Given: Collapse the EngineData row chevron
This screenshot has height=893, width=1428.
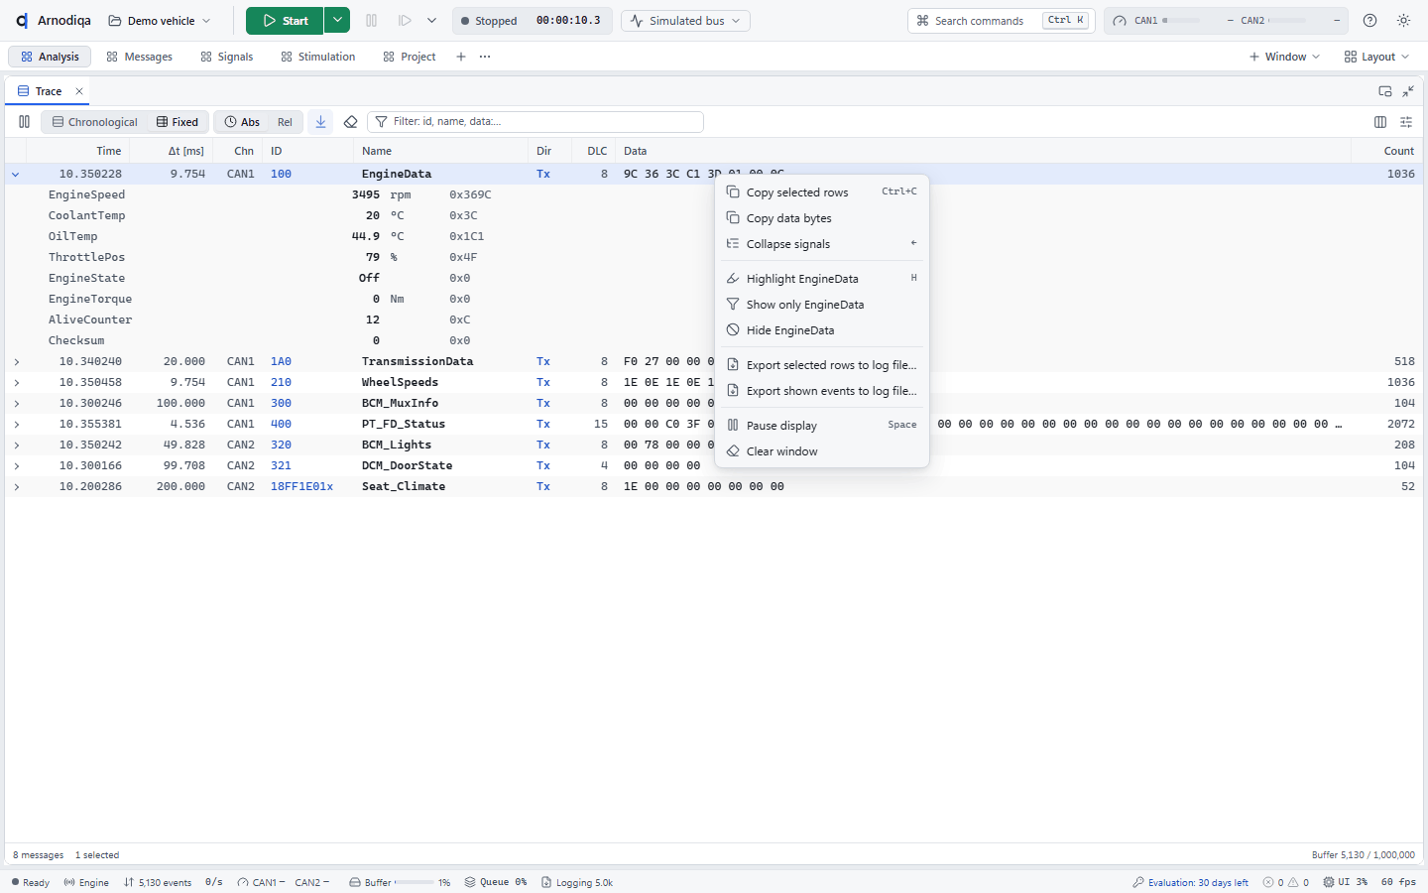Looking at the screenshot, I should coord(16,174).
